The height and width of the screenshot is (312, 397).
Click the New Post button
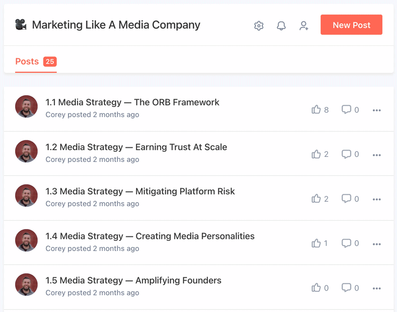click(352, 25)
